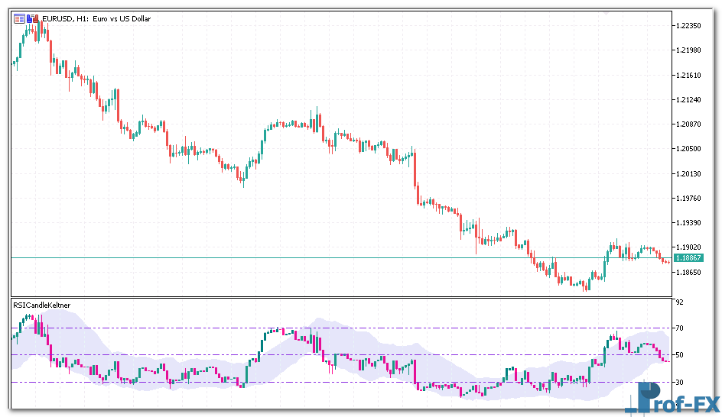
Task: Select the RSICandleKeltner indicator label
Action: pos(42,305)
